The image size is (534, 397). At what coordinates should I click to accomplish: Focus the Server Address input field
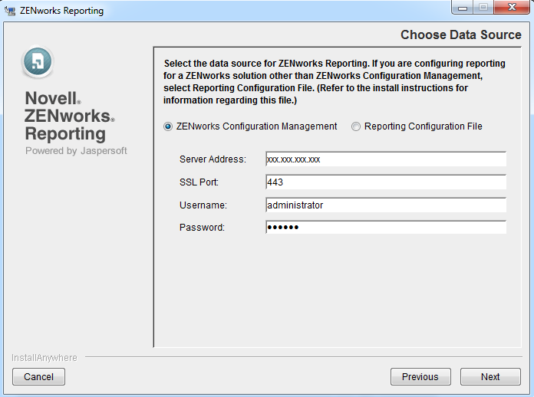(x=385, y=159)
